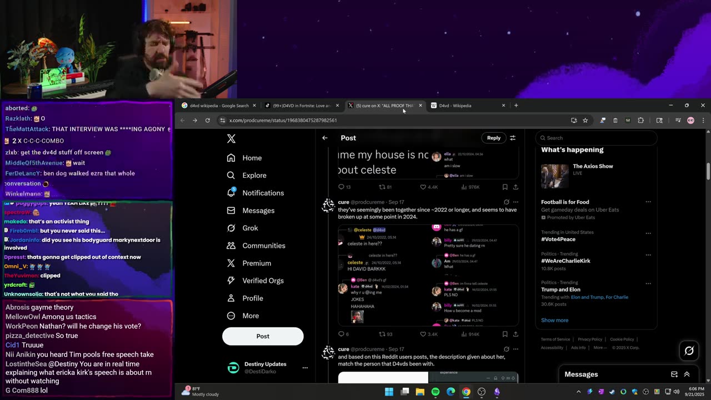Repost the post with 81 reposts
This screenshot has height=400, width=711.
click(382, 187)
